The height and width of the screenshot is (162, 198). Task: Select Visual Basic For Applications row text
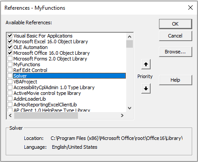43,36
